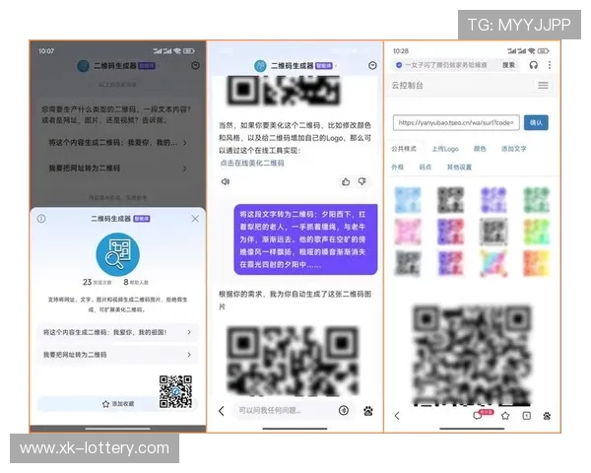Tap 添加收藏 favorite button
The image size is (591, 473).
point(117,404)
